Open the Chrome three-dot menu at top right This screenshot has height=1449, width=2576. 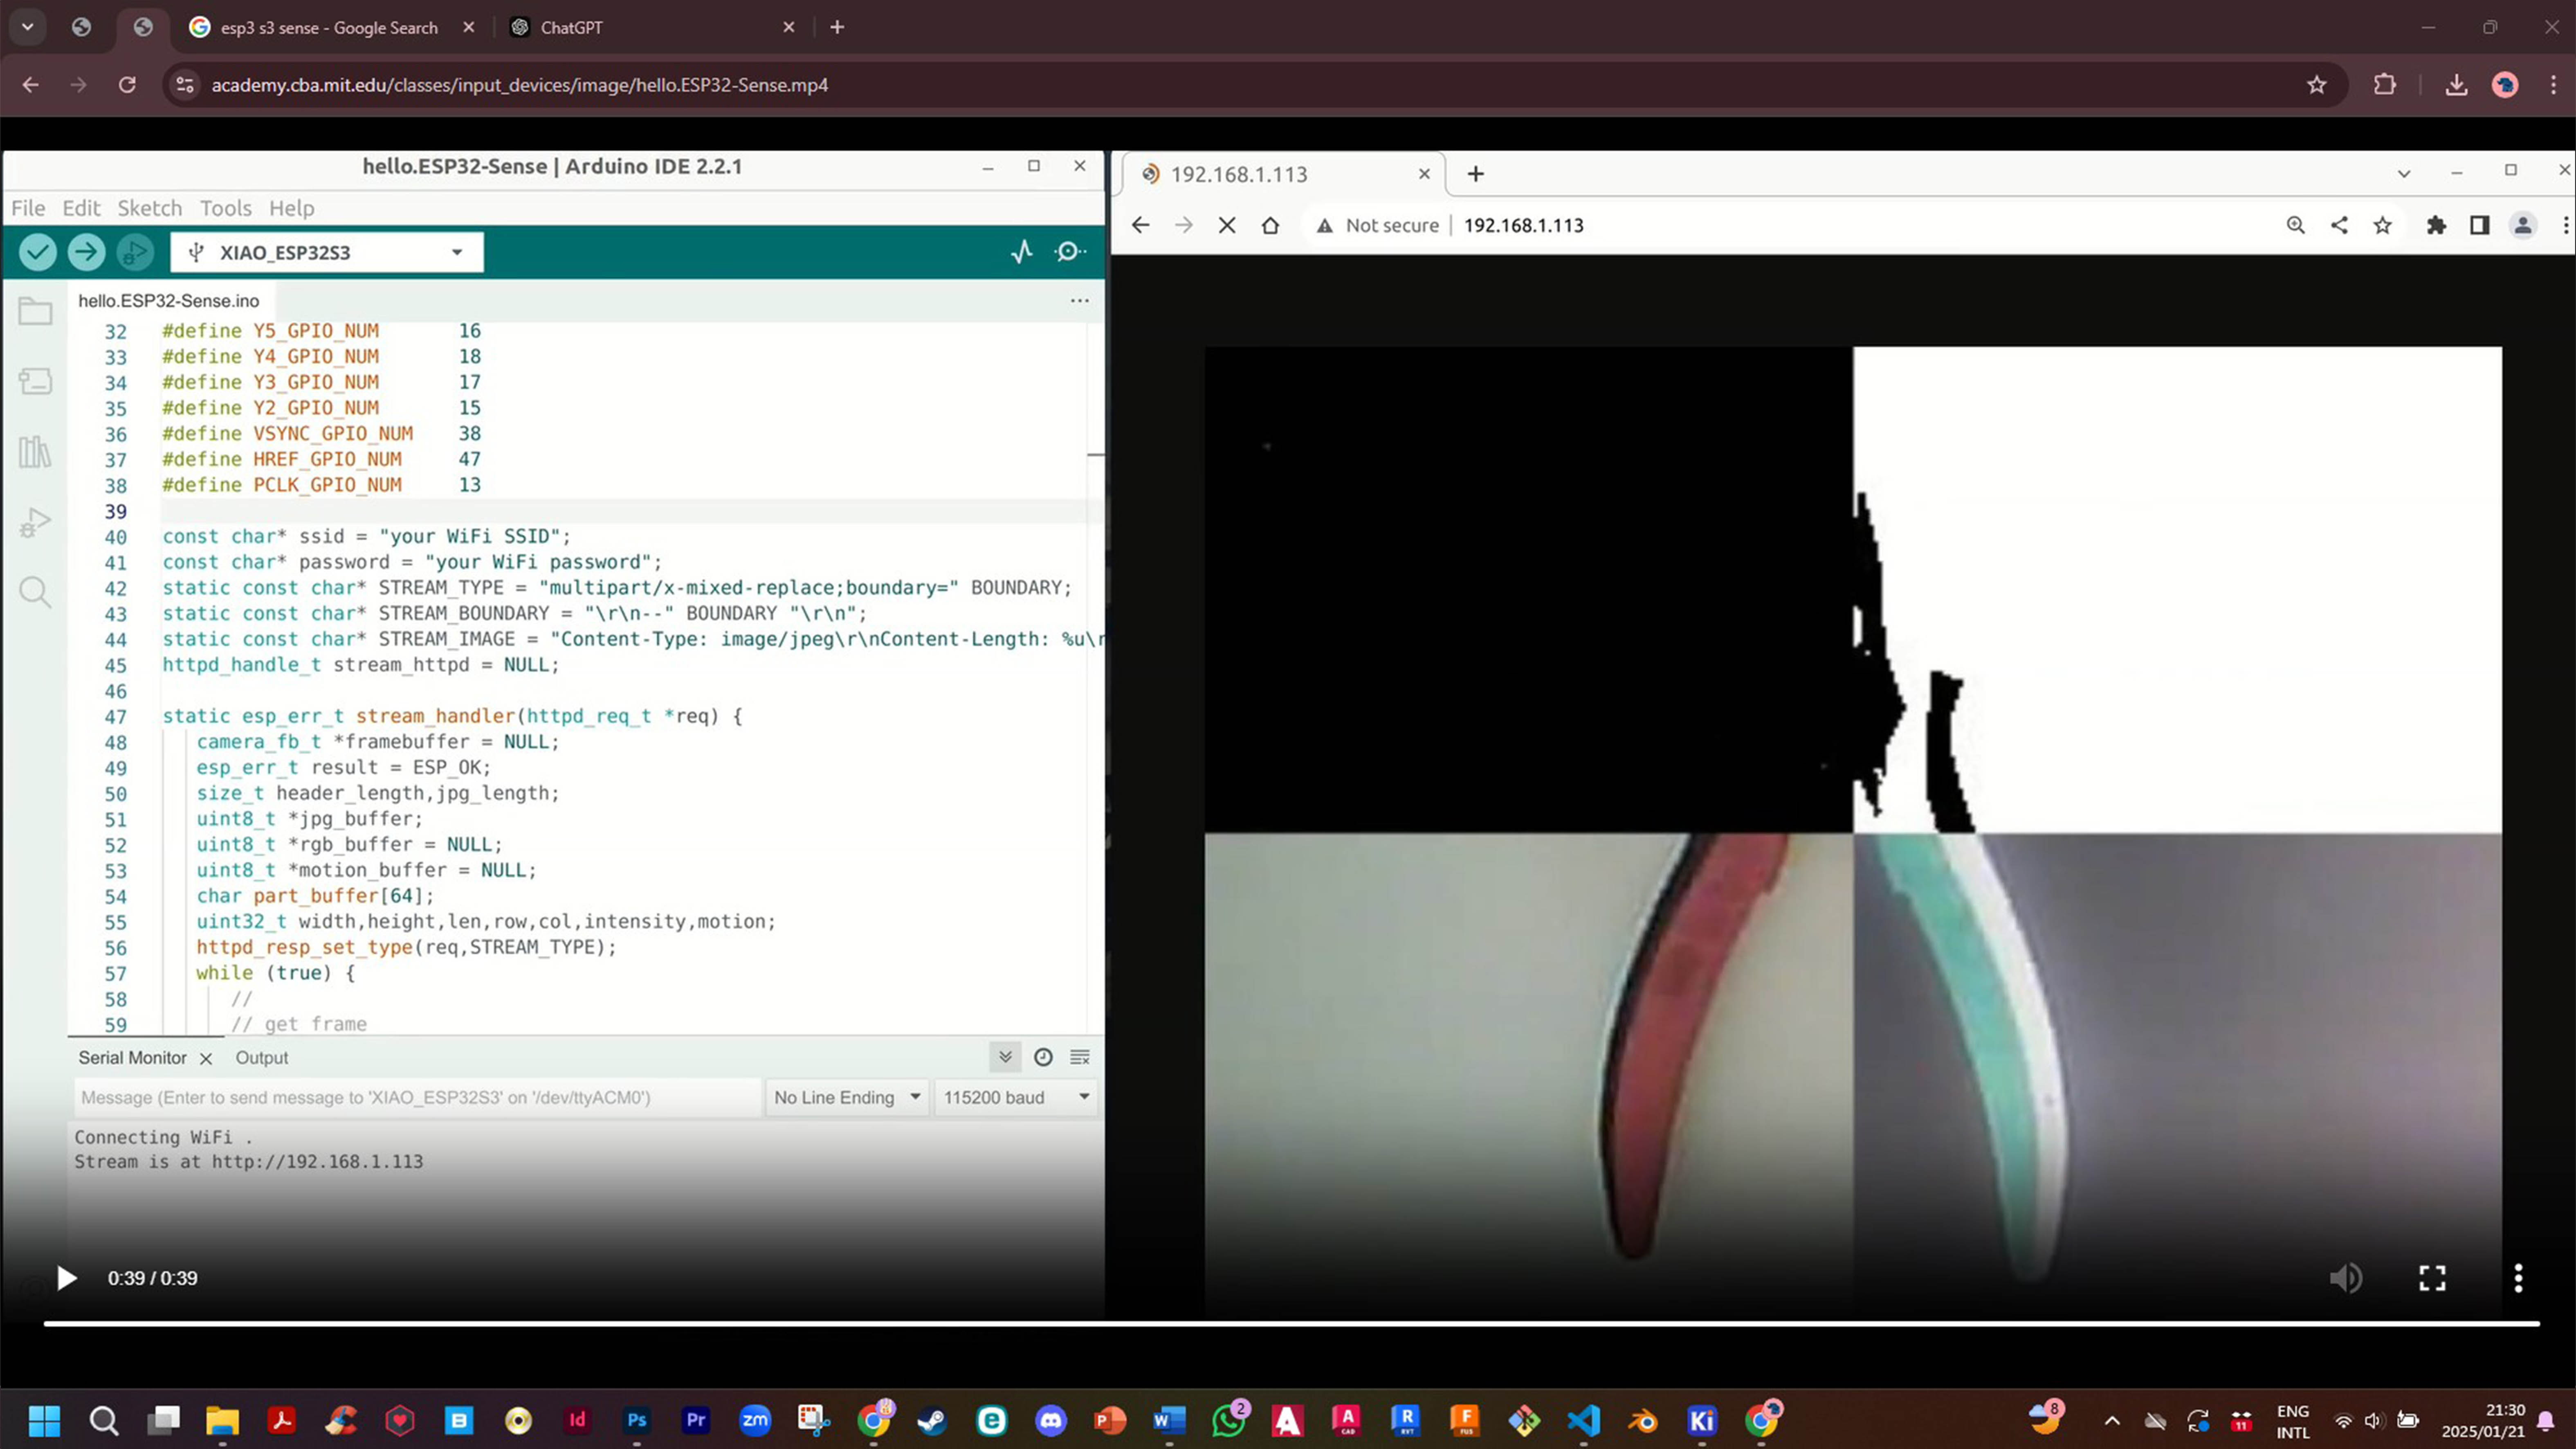tap(2553, 85)
